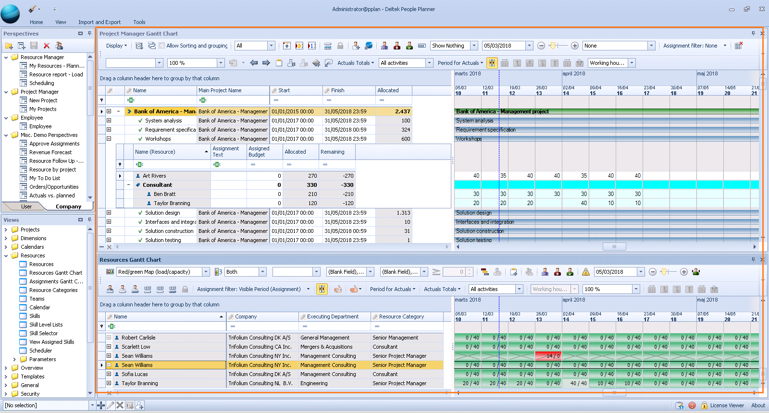769x413 pixels.
Task: Open the Actuals Totals button in top toolbar
Action: click(x=355, y=63)
